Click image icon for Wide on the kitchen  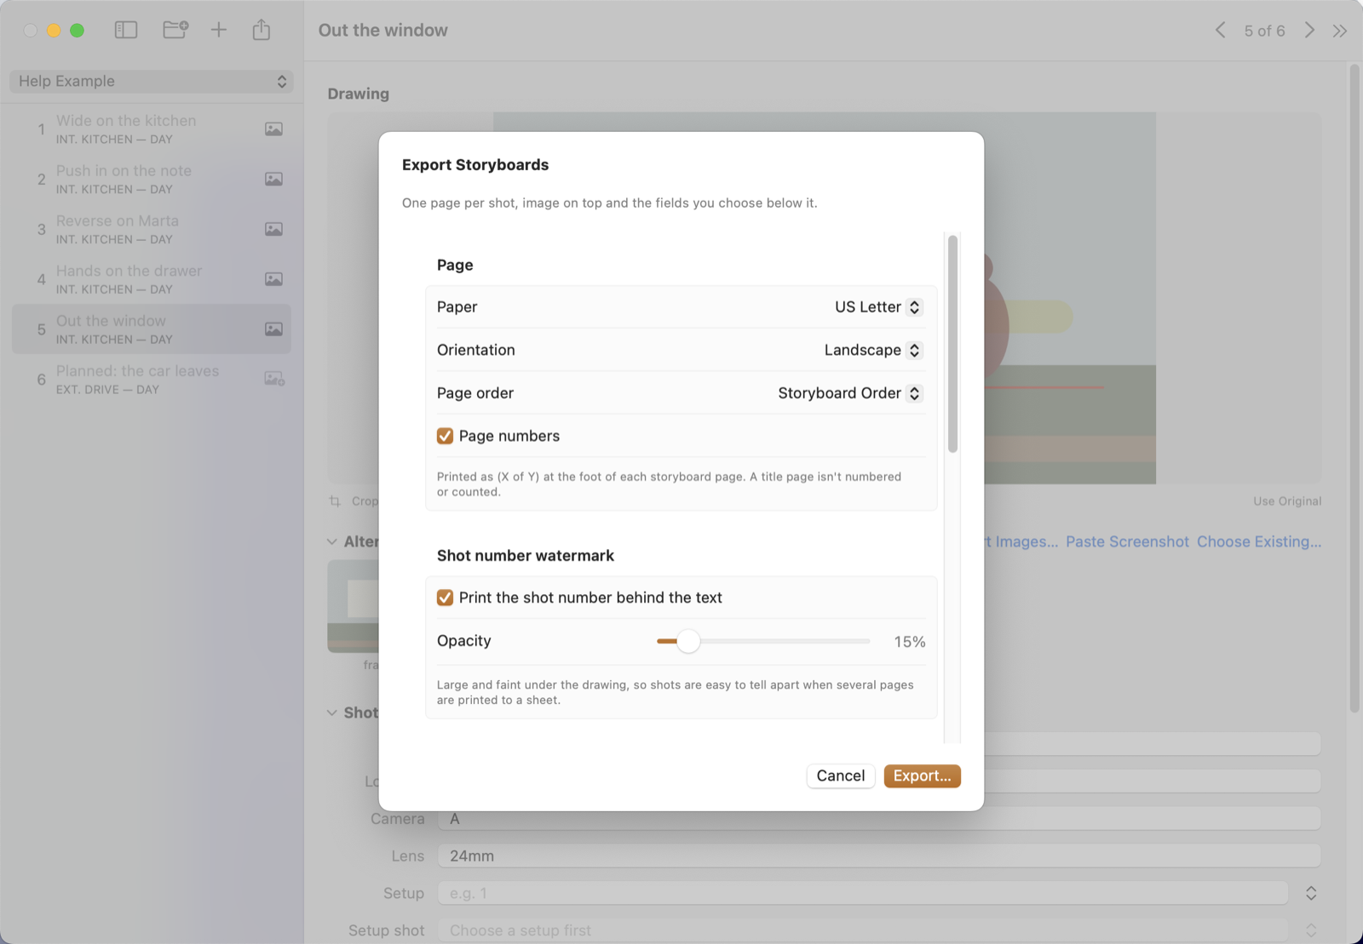point(273,129)
